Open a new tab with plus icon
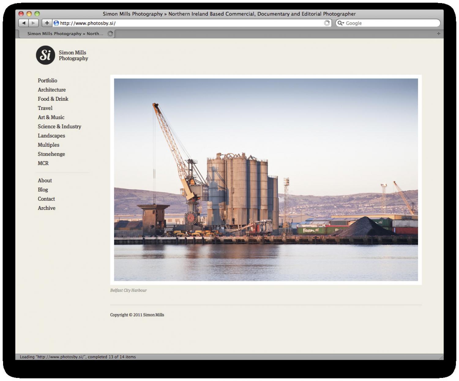This screenshot has width=459, height=381. (x=438, y=34)
